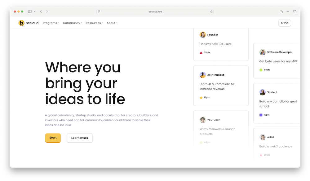Screen dimensions: 310x181
Task: Click the 'Where you bring your ideas to life' headline
Action: coord(85,83)
